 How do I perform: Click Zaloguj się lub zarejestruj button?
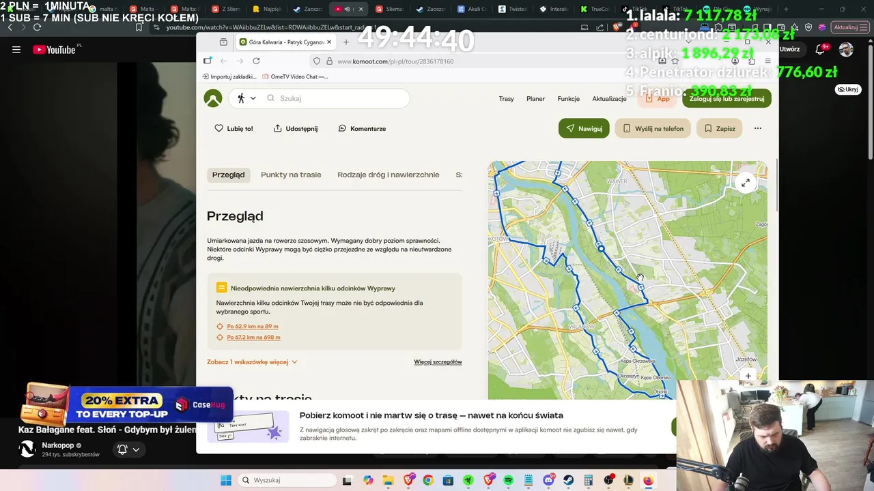(727, 99)
